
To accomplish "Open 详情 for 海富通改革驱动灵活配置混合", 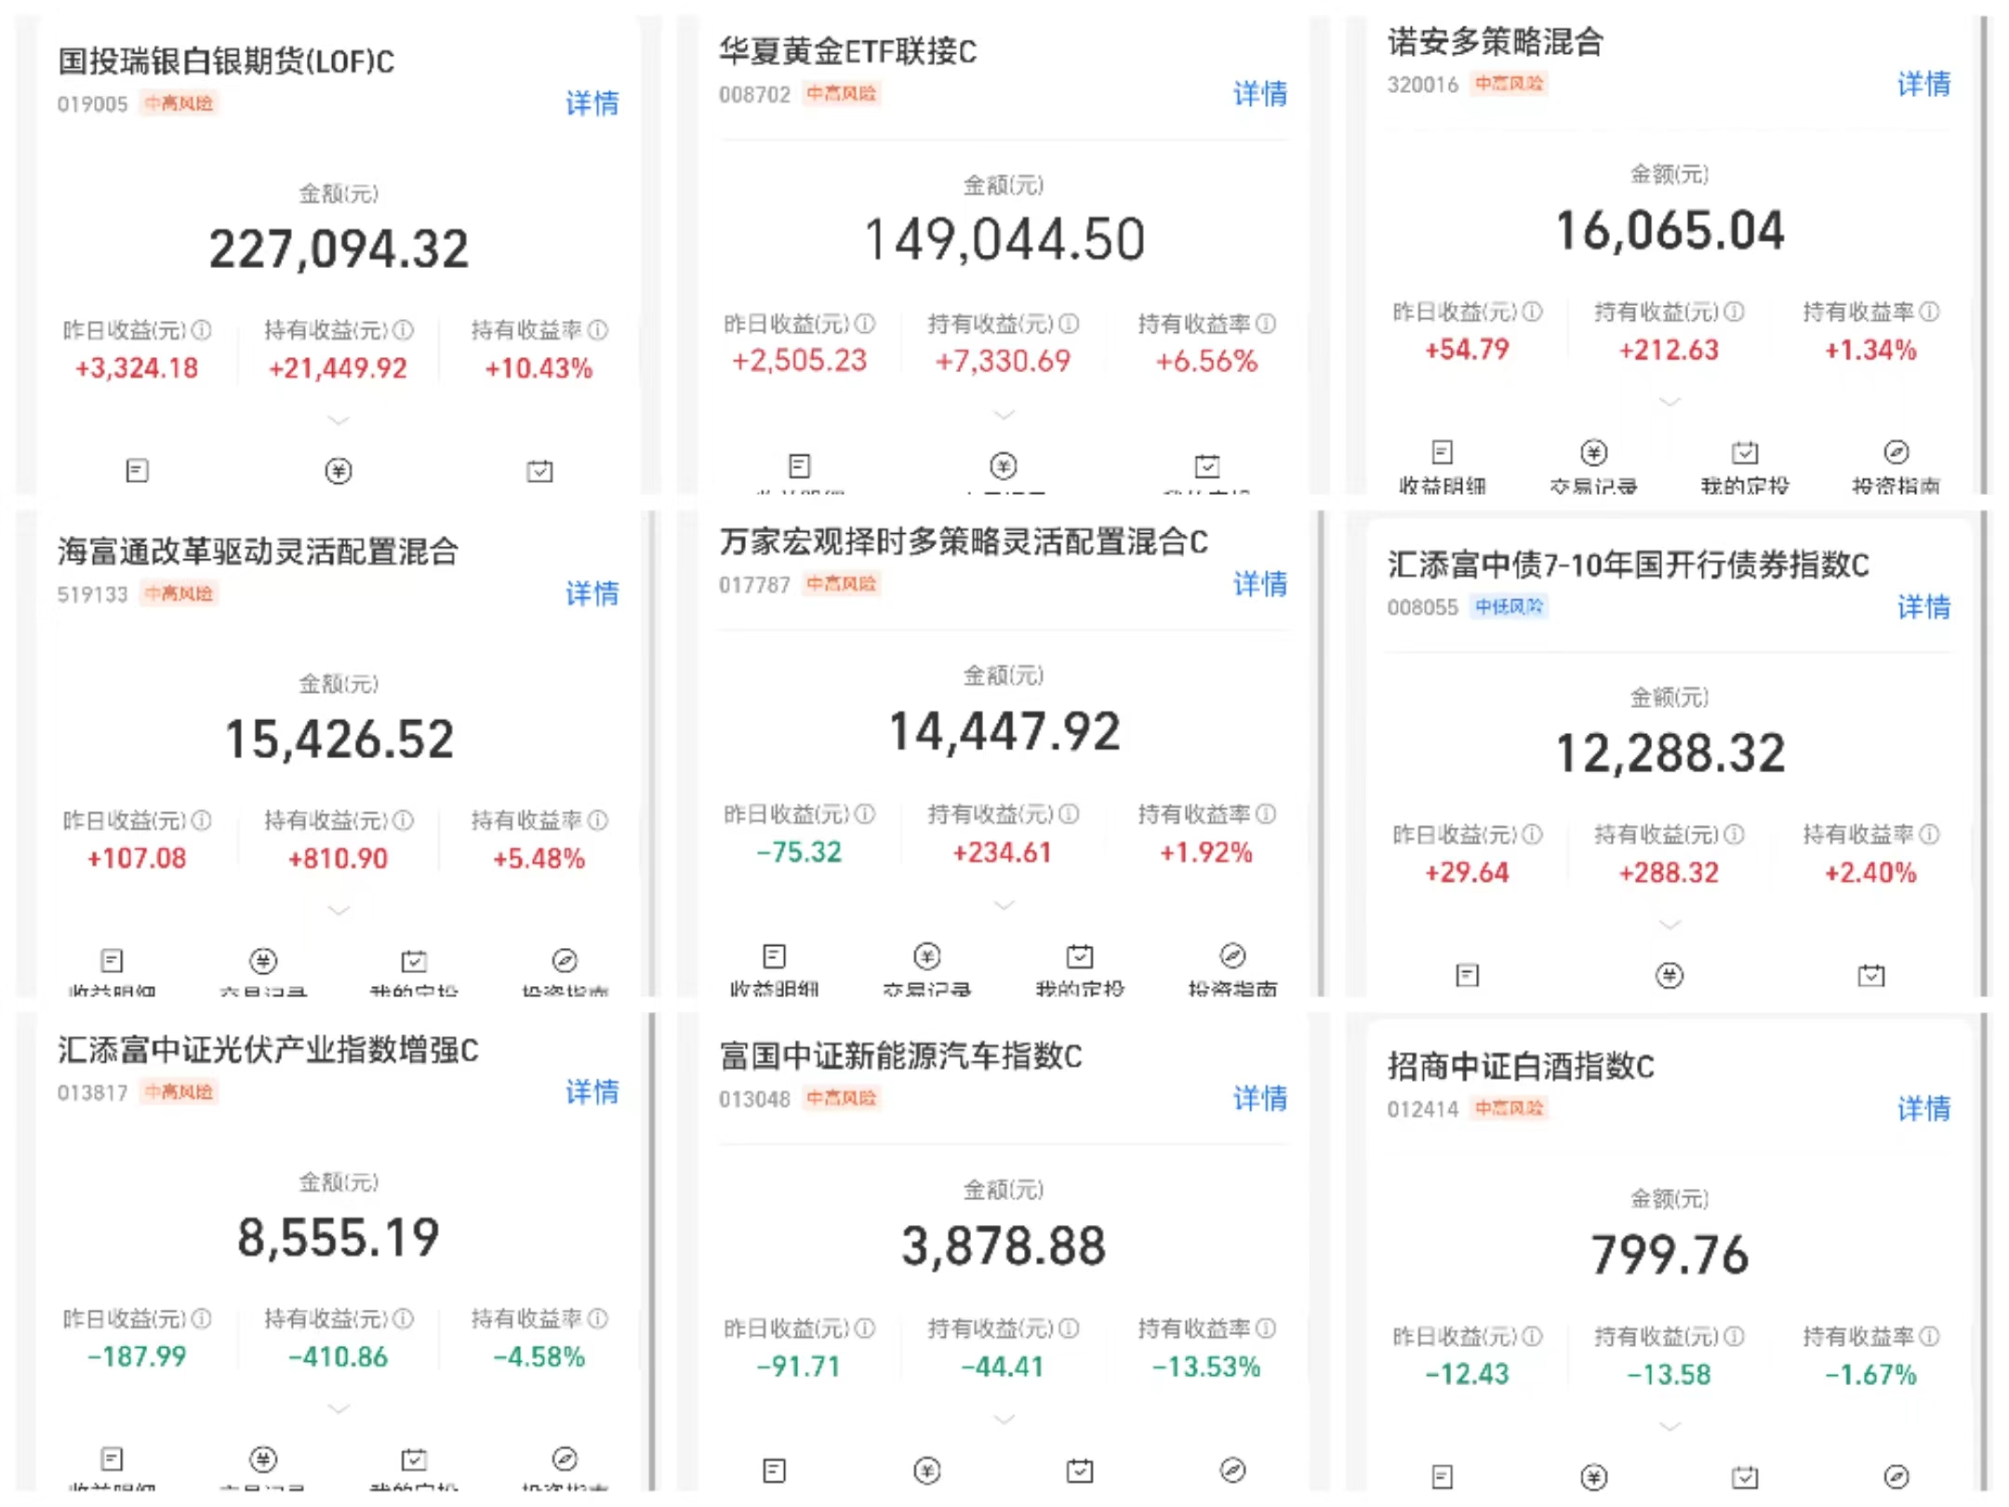I will pyautogui.click(x=592, y=593).
